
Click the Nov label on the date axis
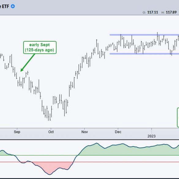(x=84, y=132)
